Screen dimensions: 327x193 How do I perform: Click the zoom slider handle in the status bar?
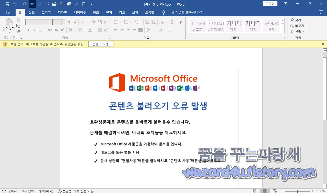coord(298,191)
